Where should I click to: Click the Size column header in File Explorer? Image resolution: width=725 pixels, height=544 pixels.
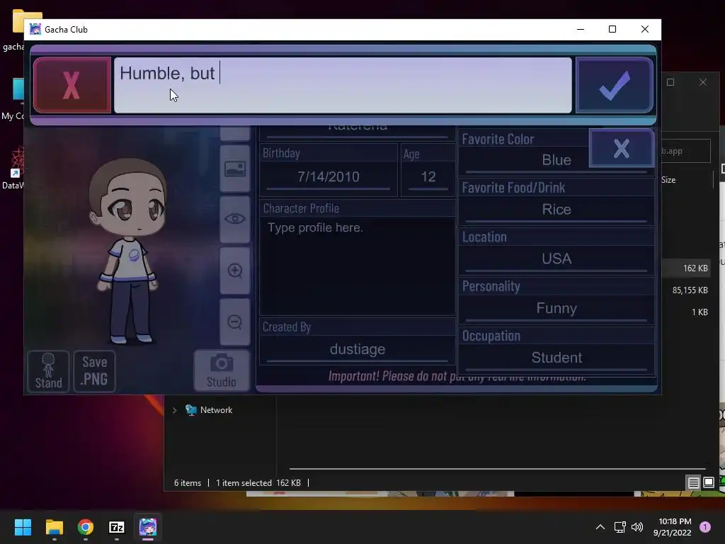(668, 180)
